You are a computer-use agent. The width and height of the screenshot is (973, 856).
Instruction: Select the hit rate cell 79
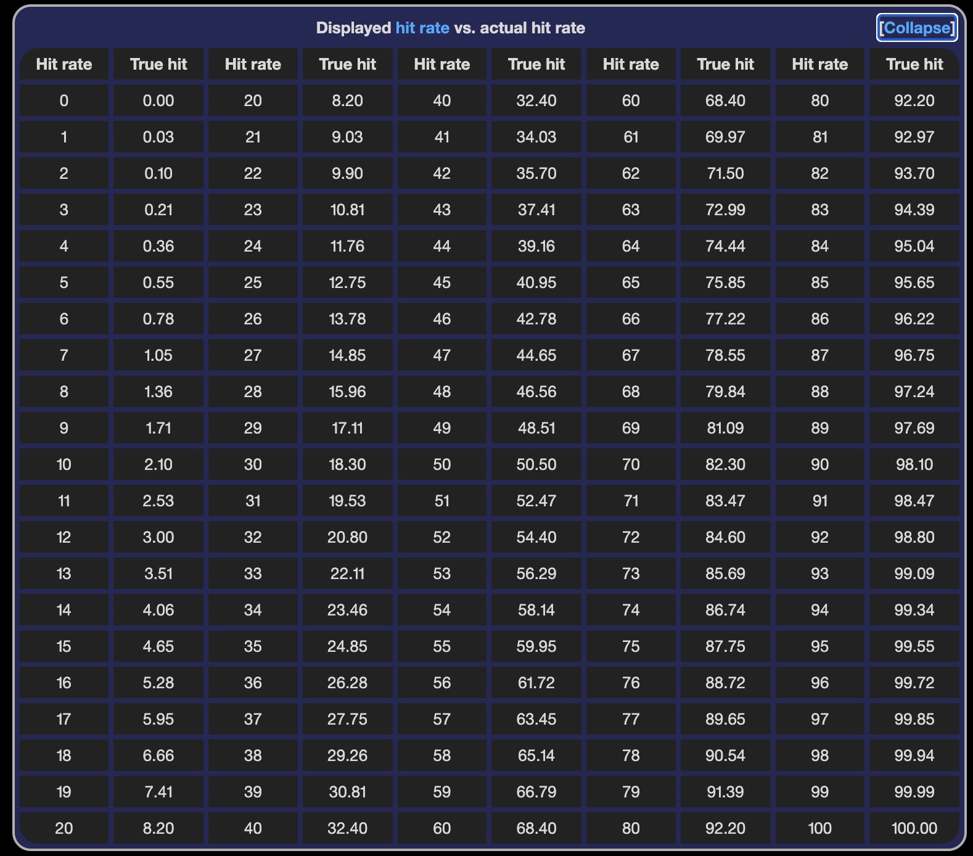coord(631,792)
